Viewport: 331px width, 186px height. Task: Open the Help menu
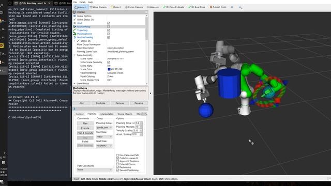[91, 2]
